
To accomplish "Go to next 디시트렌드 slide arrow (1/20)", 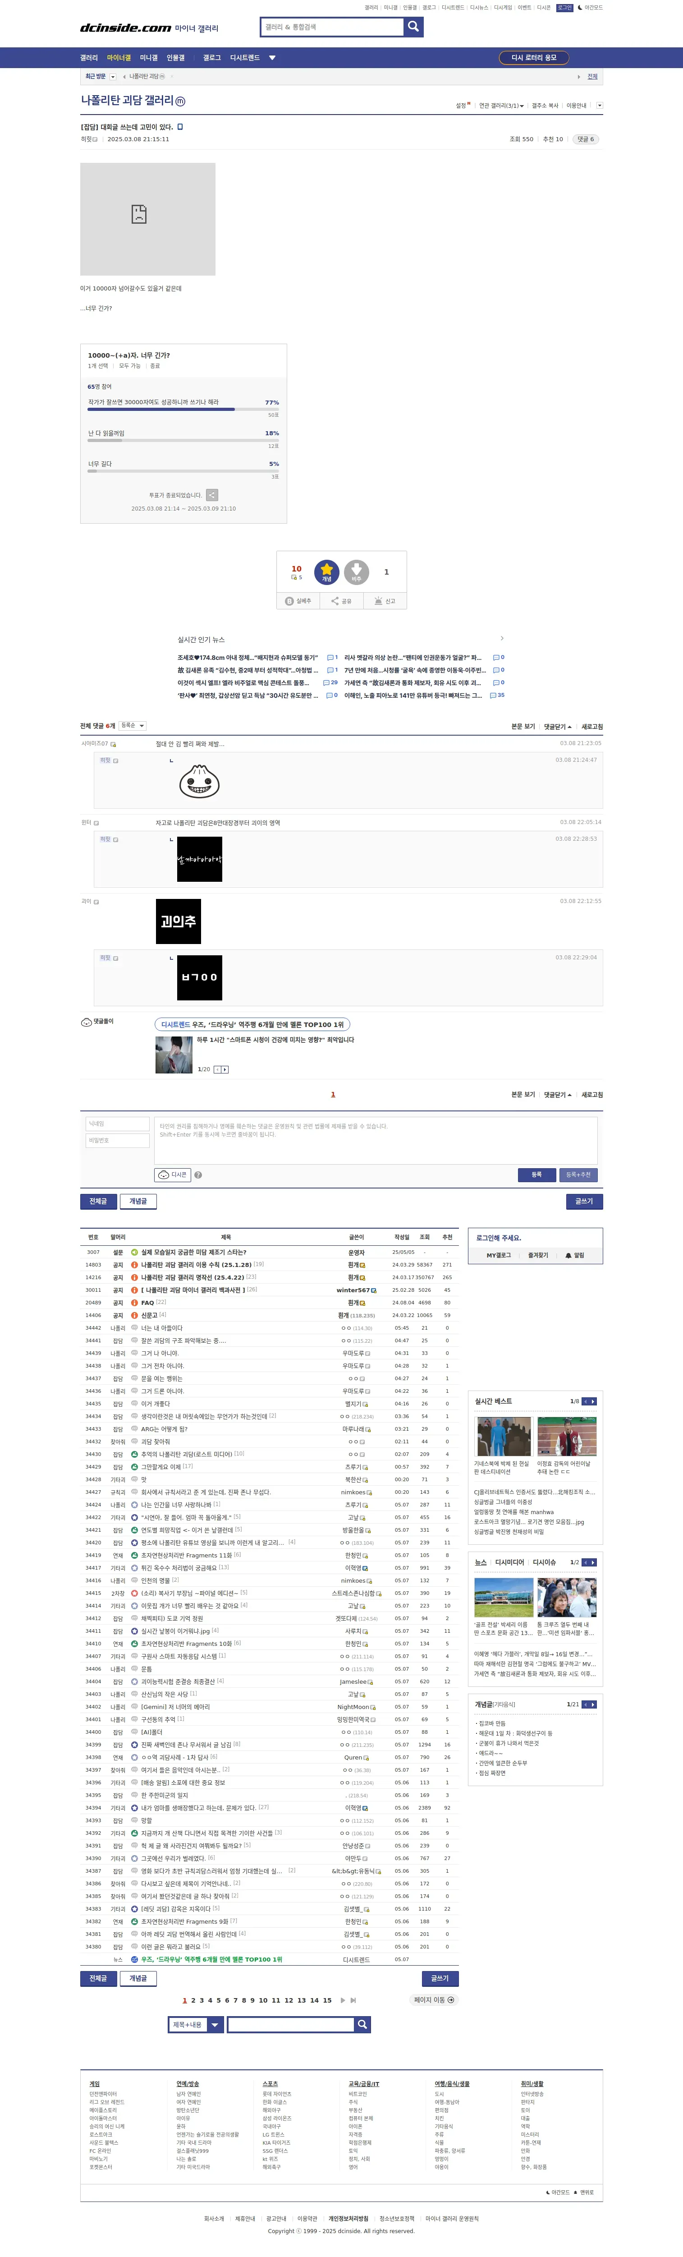I will tap(226, 1069).
